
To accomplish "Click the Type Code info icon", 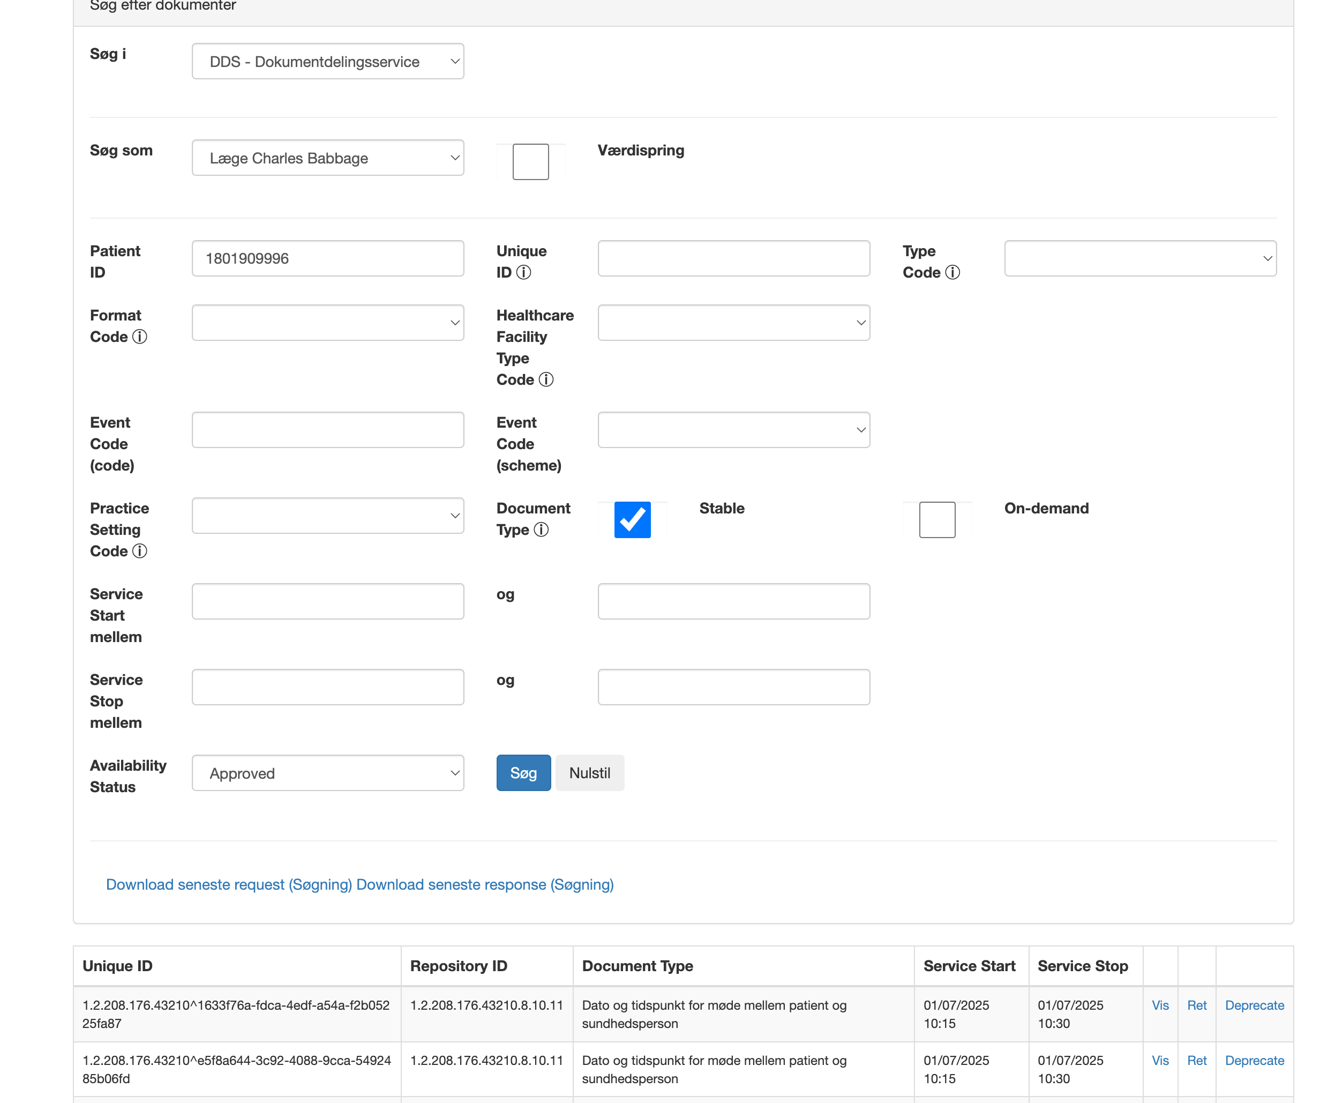I will (x=952, y=273).
